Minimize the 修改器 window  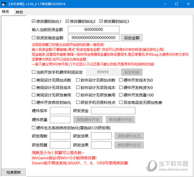point(165,4)
